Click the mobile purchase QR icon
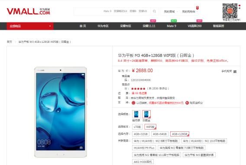Image resolution: width=246 pixels, height=165 pixels. click(235, 71)
